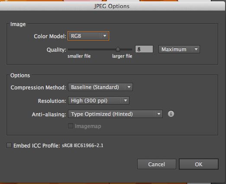Viewport: 226px width, 184px height.
Task: Open the Maximum quality preset dropdown
Action: click(179, 49)
